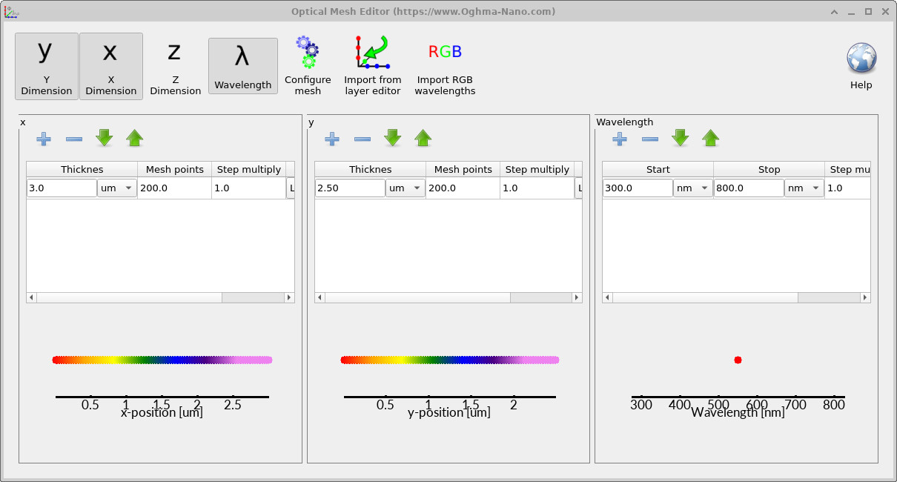Click Step multiply header in x table
Screen dimensions: 897x482
(x=249, y=170)
